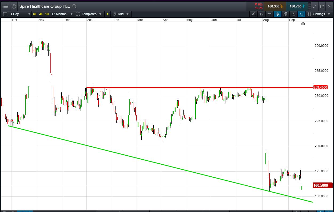Click the current price 160.5000 label
The height and width of the screenshot is (212, 334).
point(322,185)
